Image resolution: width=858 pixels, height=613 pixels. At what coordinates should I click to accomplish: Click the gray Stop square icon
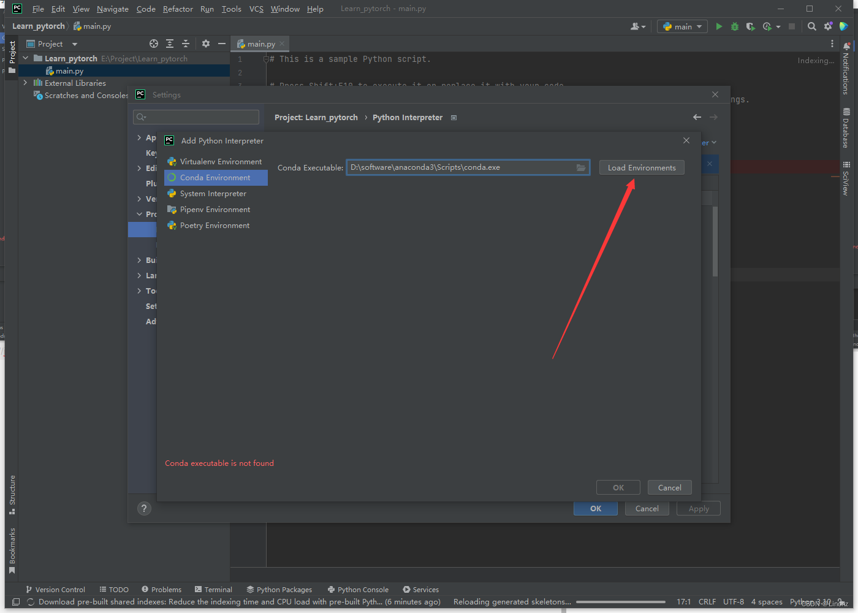click(x=792, y=26)
